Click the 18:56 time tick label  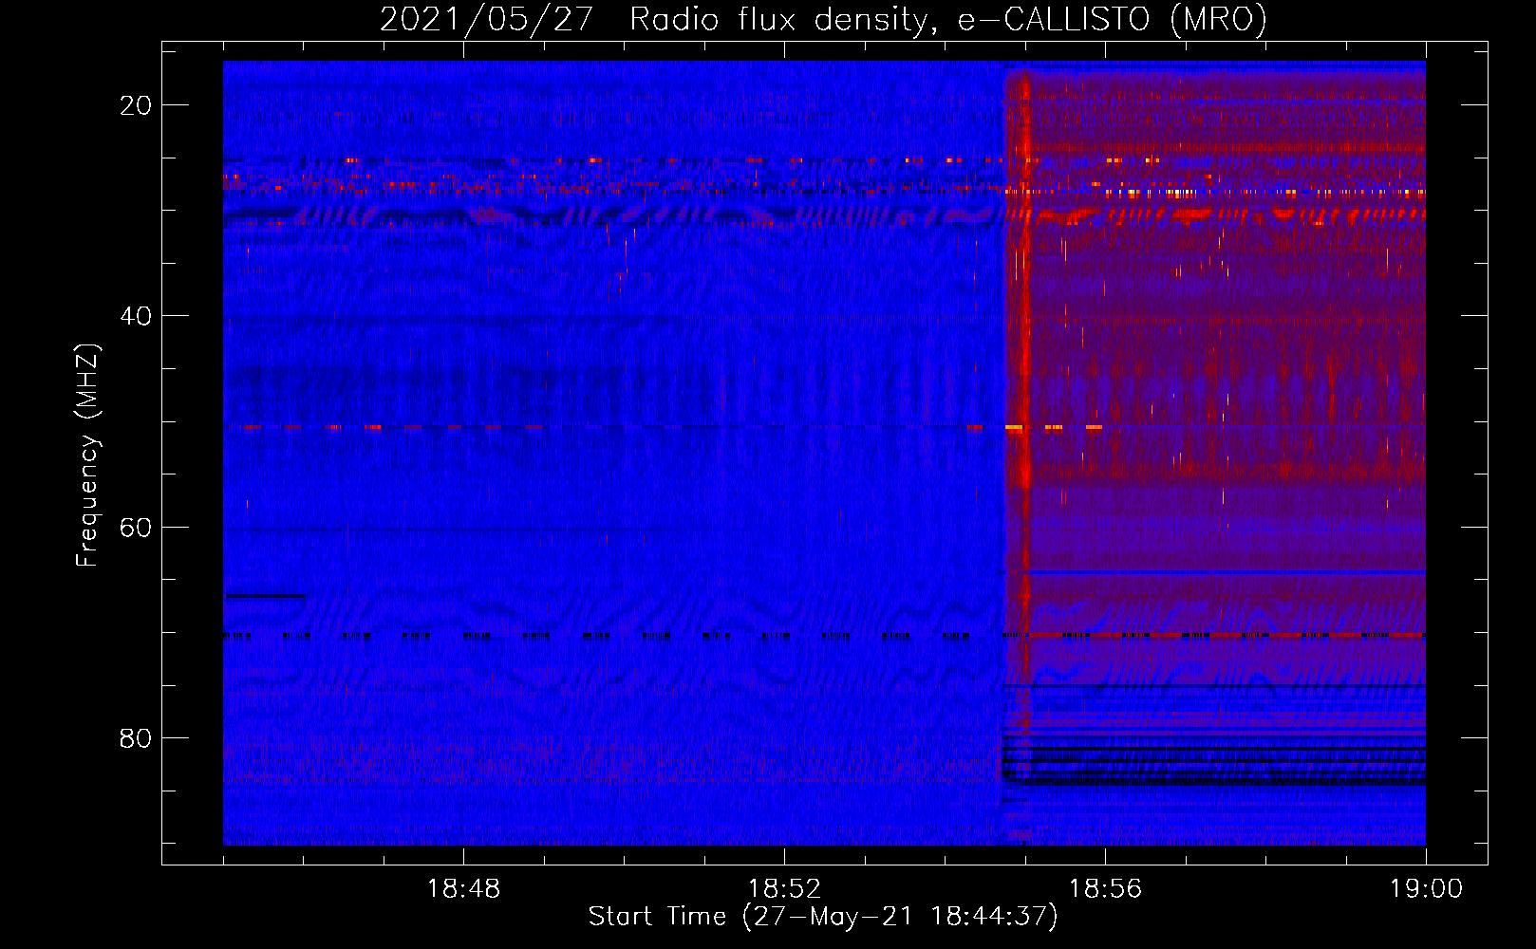(1105, 889)
